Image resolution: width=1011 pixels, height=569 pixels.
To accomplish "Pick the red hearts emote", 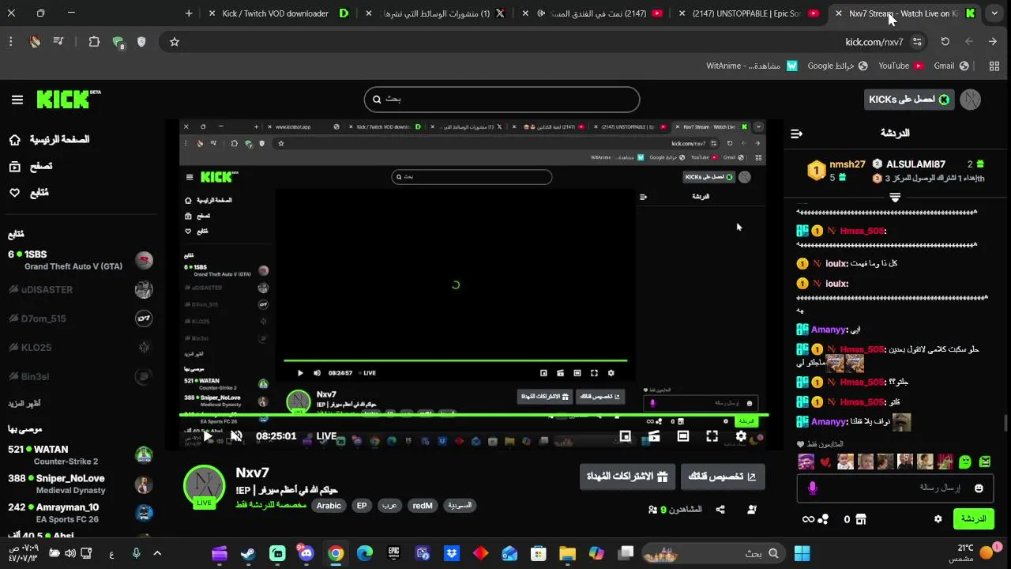I will [826, 462].
